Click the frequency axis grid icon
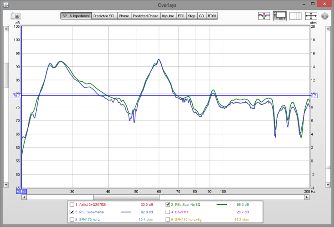The height and width of the screenshot is (227, 334). (x=295, y=16)
